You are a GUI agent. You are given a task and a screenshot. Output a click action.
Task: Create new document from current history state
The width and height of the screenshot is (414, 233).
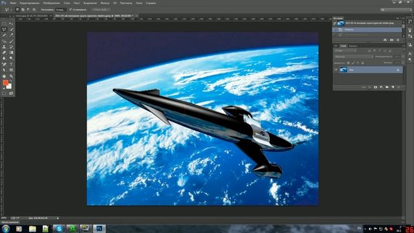(x=385, y=40)
